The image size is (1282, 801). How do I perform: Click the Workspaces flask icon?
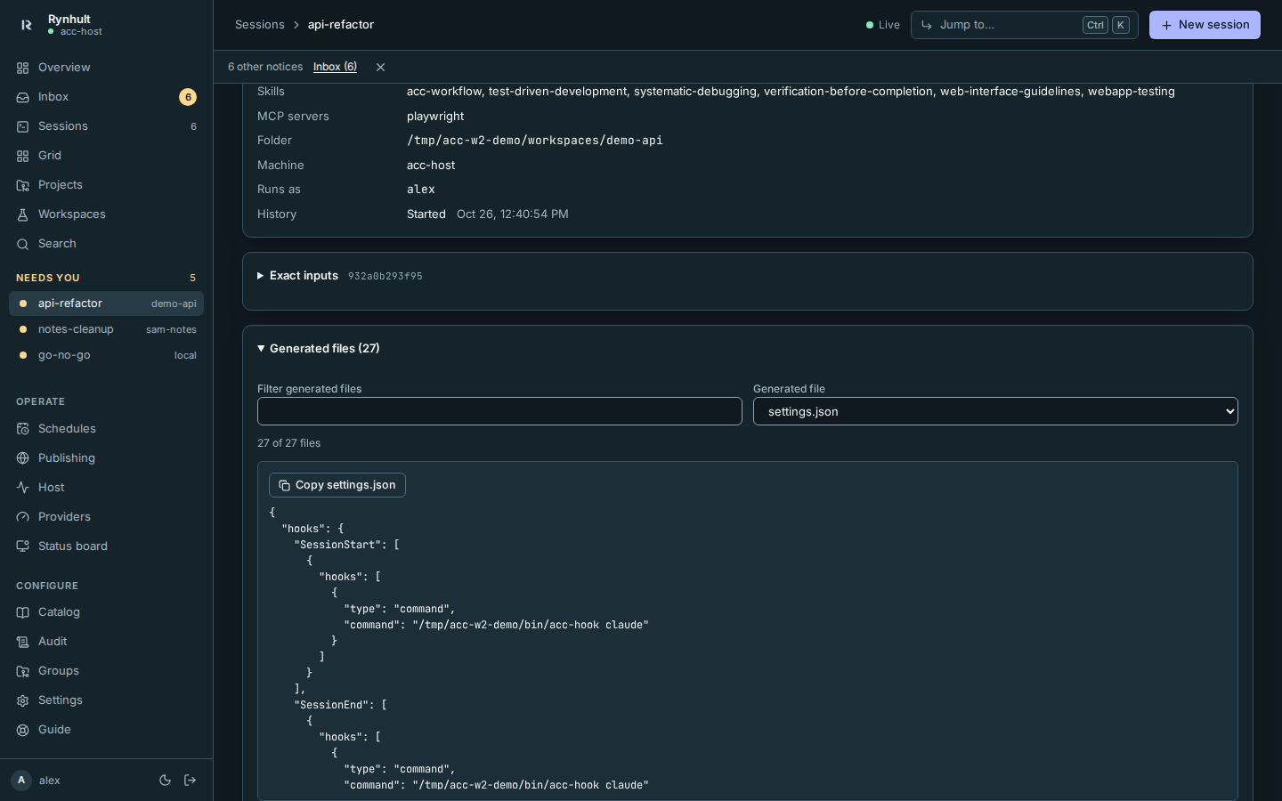coord(23,214)
